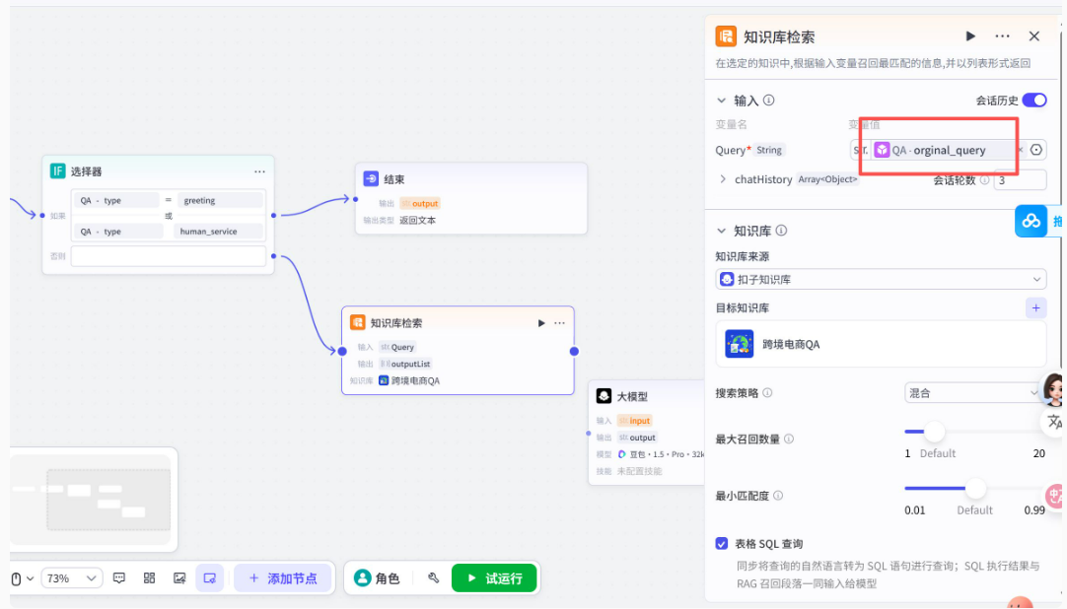The width and height of the screenshot is (1067, 609).
Task: Show the 搜索策略 info icon
Action: [x=767, y=393]
